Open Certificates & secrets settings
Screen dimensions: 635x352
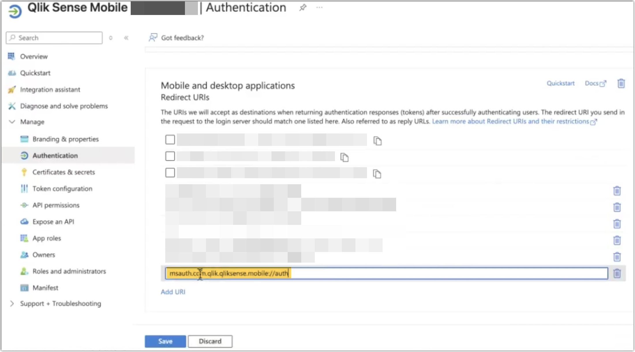63,172
